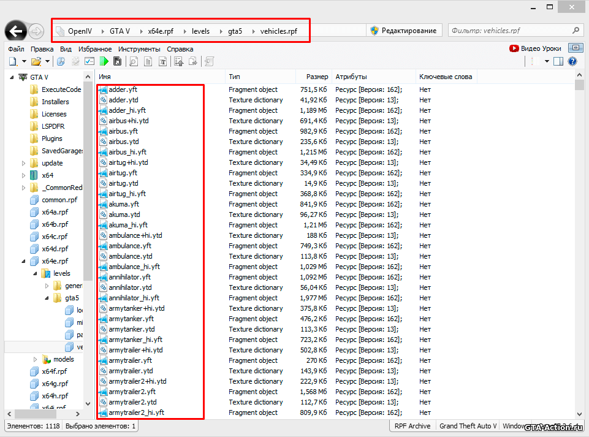589x437 pixels.
Task: Click the x64h.rpf archive icon in tree
Action: click(x=34, y=396)
